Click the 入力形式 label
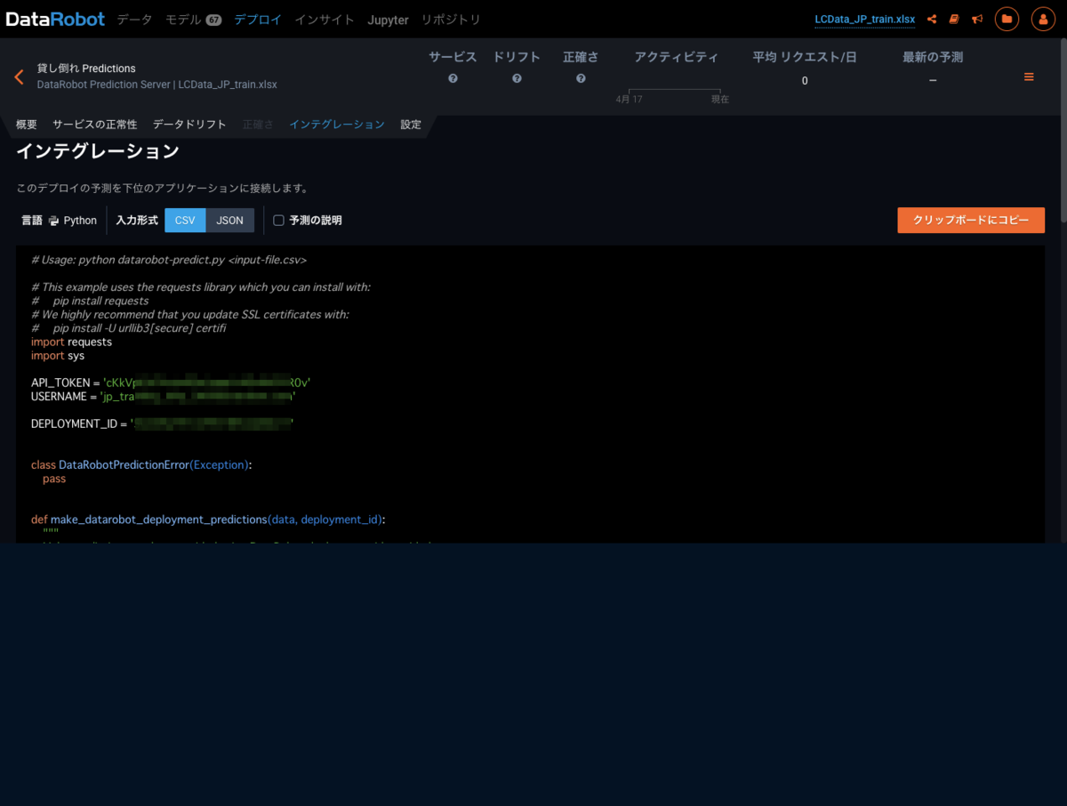 (137, 221)
